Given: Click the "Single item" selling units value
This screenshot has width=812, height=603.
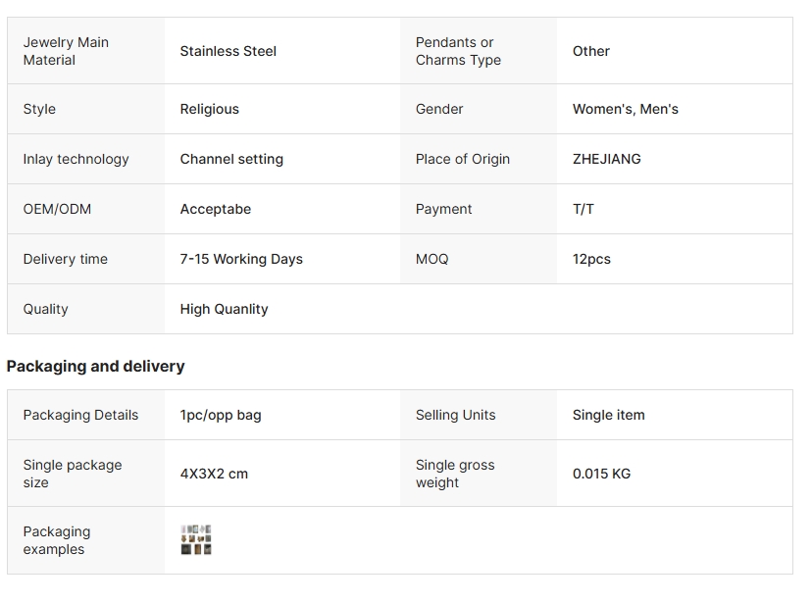Looking at the screenshot, I should click(x=608, y=415).
